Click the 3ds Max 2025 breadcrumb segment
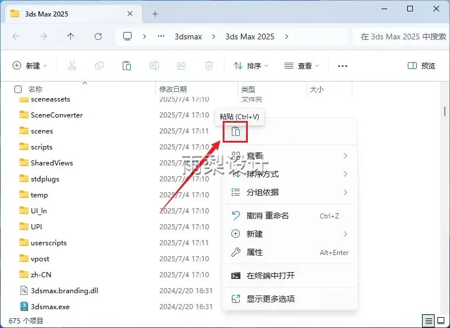Viewport: 450px width, 328px height. (x=250, y=37)
